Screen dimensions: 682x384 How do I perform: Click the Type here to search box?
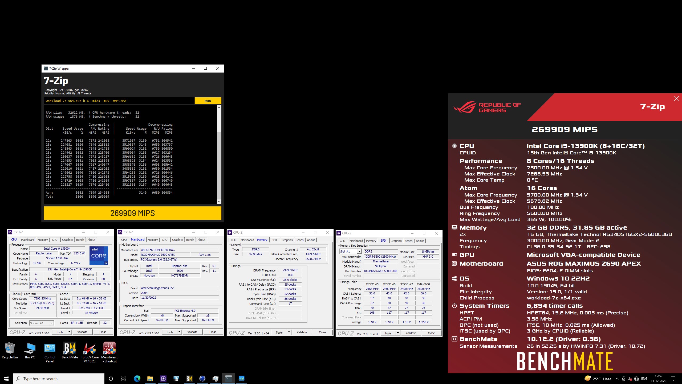59,379
